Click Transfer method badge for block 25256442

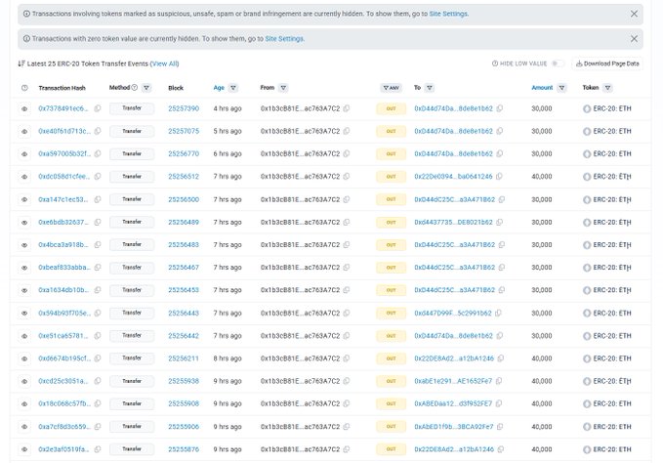(132, 336)
